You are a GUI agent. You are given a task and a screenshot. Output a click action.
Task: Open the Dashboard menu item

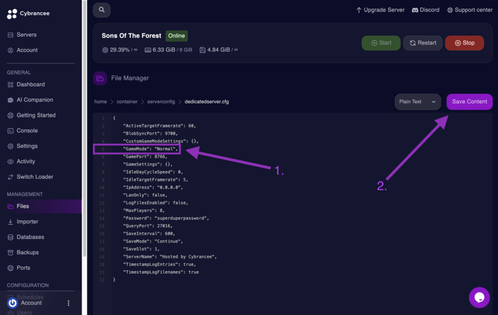[31, 84]
